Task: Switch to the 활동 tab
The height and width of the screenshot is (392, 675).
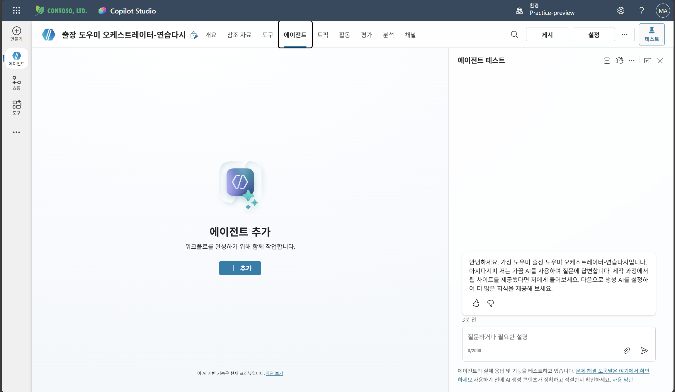Action: [345, 35]
